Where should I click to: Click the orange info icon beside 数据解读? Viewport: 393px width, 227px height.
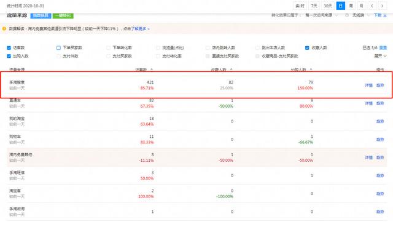[x=4, y=29]
